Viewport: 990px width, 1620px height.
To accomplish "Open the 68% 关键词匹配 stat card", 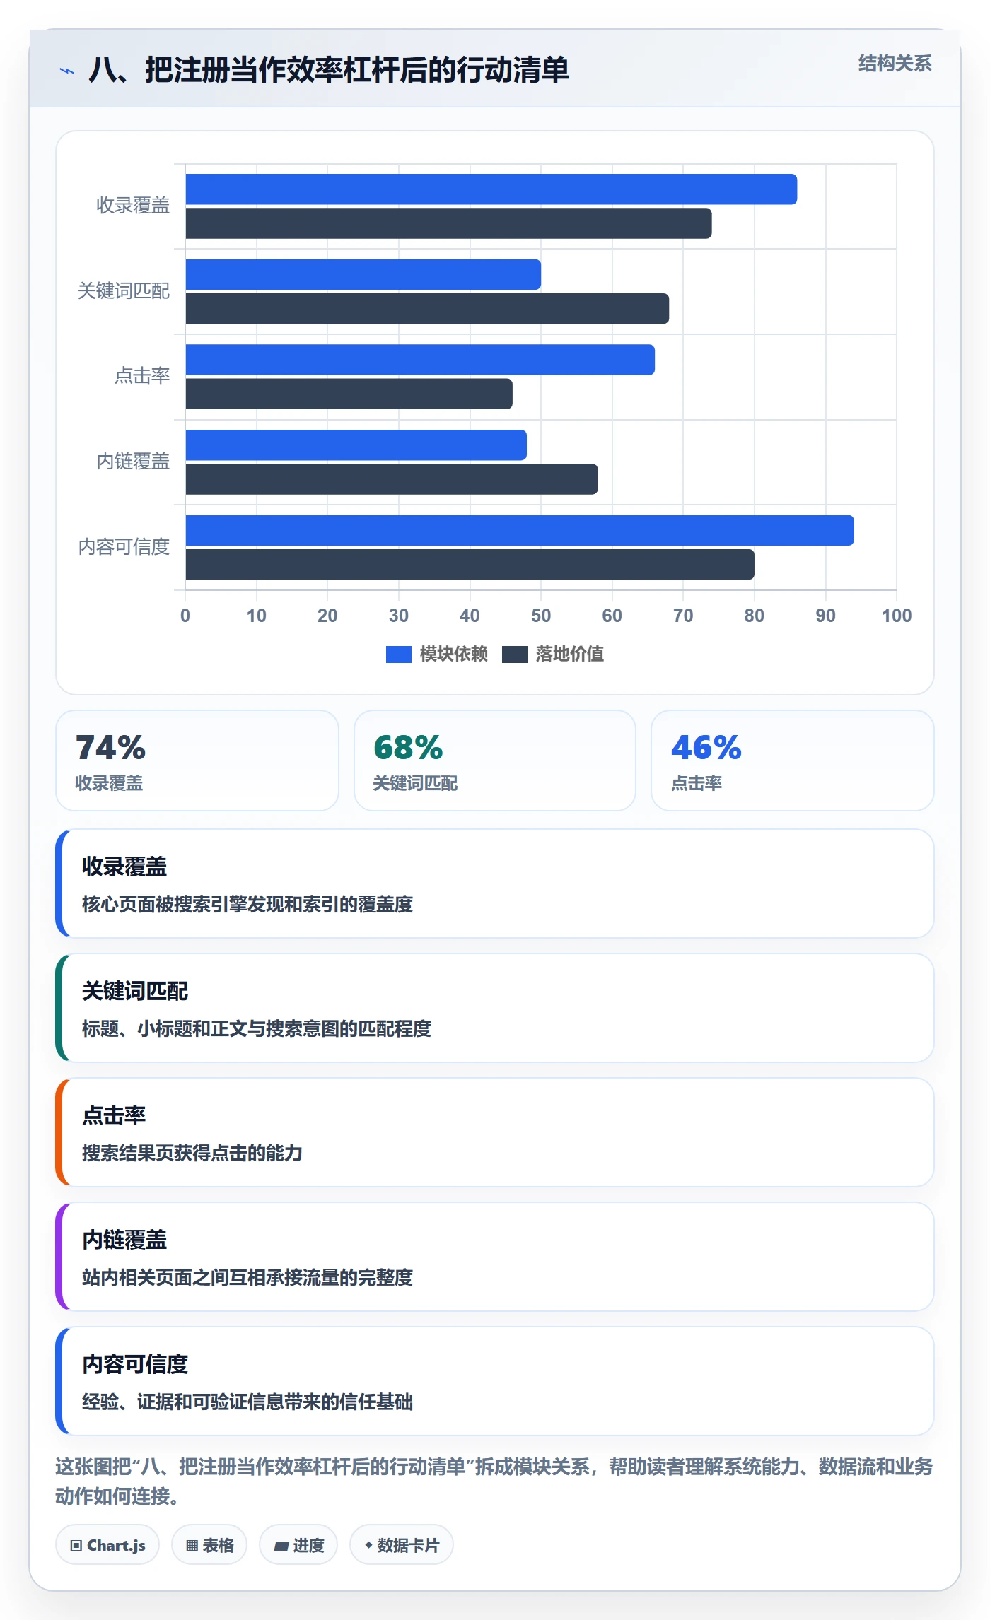I will [495, 761].
